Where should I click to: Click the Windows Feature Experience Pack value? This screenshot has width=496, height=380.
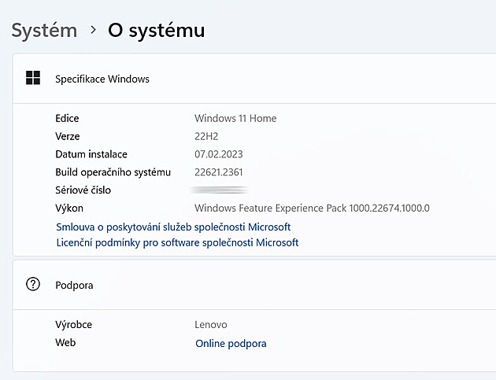312,208
